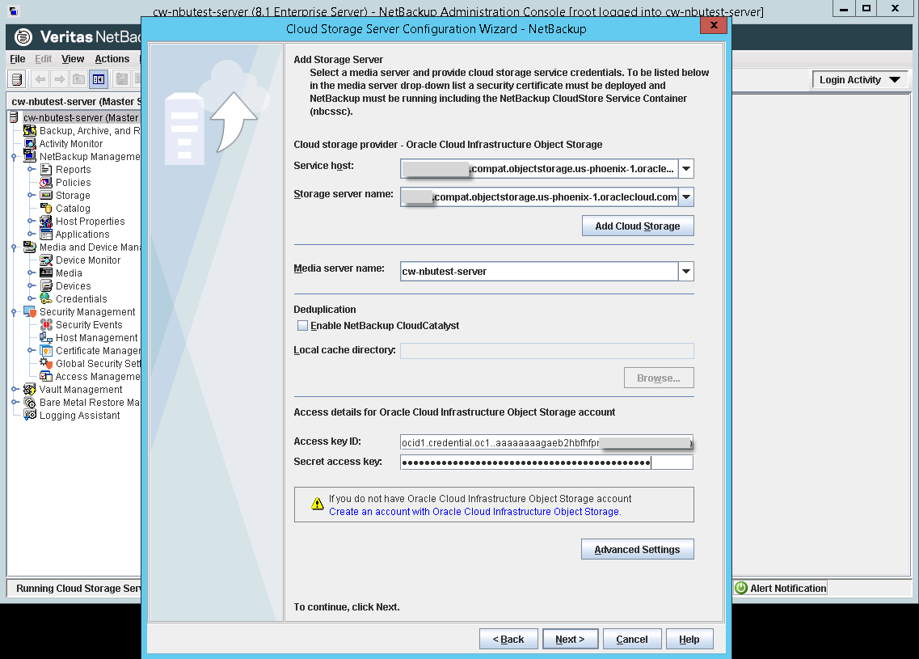The image size is (919, 659).
Task: Open the Actions menu
Action: coord(112,58)
